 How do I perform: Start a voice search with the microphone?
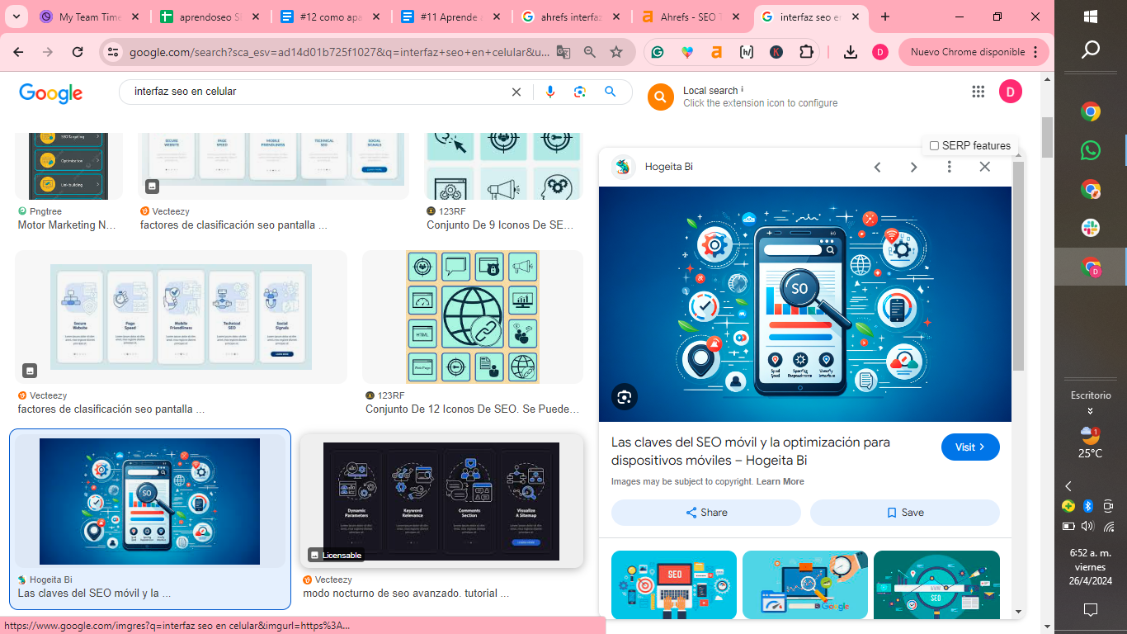(x=550, y=92)
